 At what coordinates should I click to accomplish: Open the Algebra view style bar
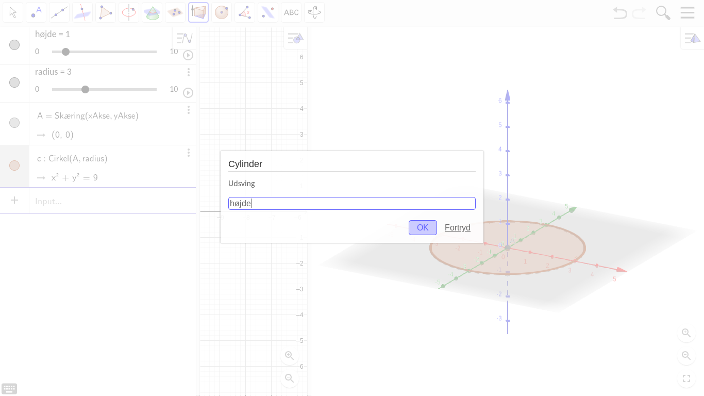(184, 38)
